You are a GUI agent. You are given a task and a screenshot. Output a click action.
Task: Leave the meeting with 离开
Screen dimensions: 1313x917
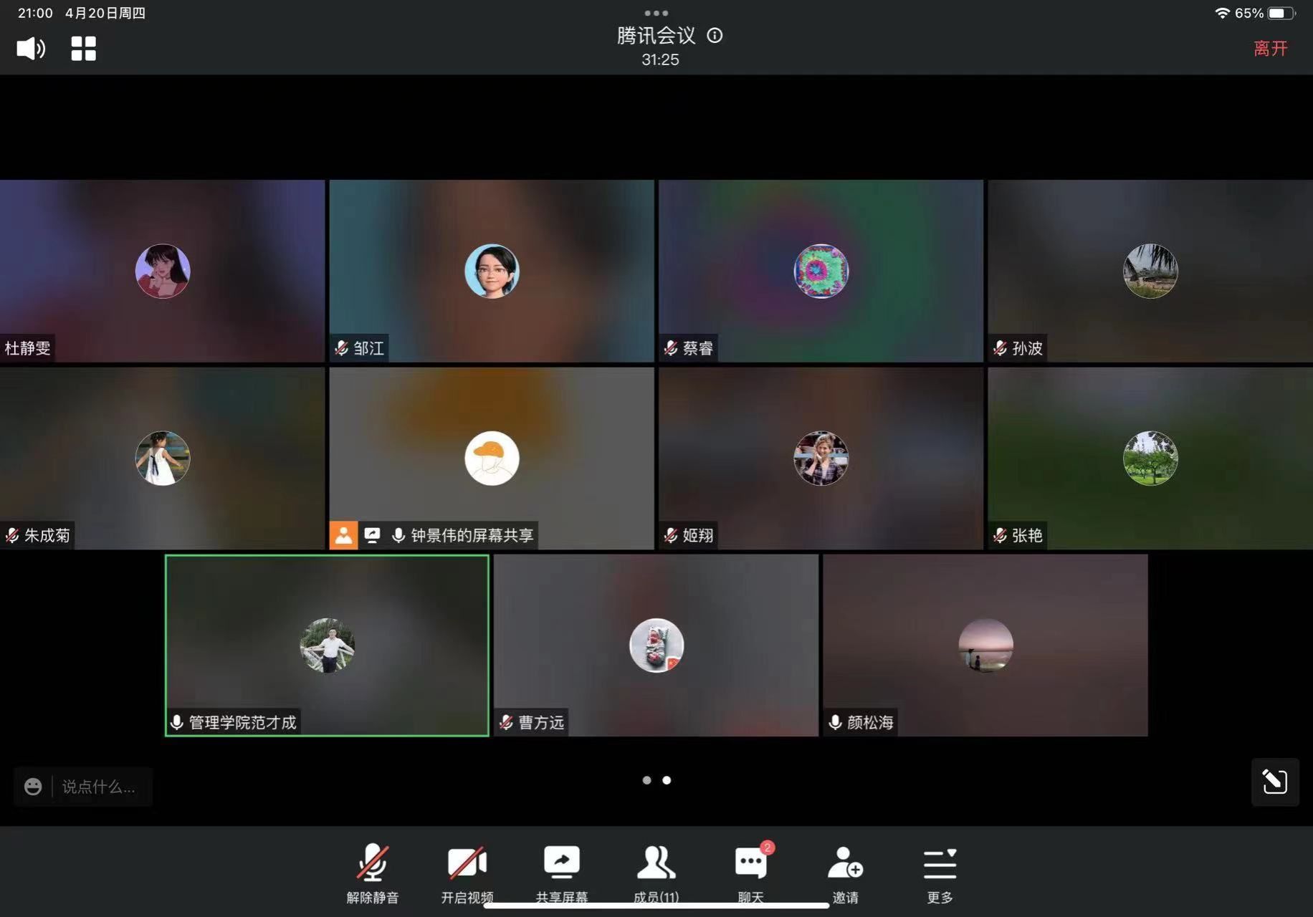pyautogui.click(x=1270, y=48)
